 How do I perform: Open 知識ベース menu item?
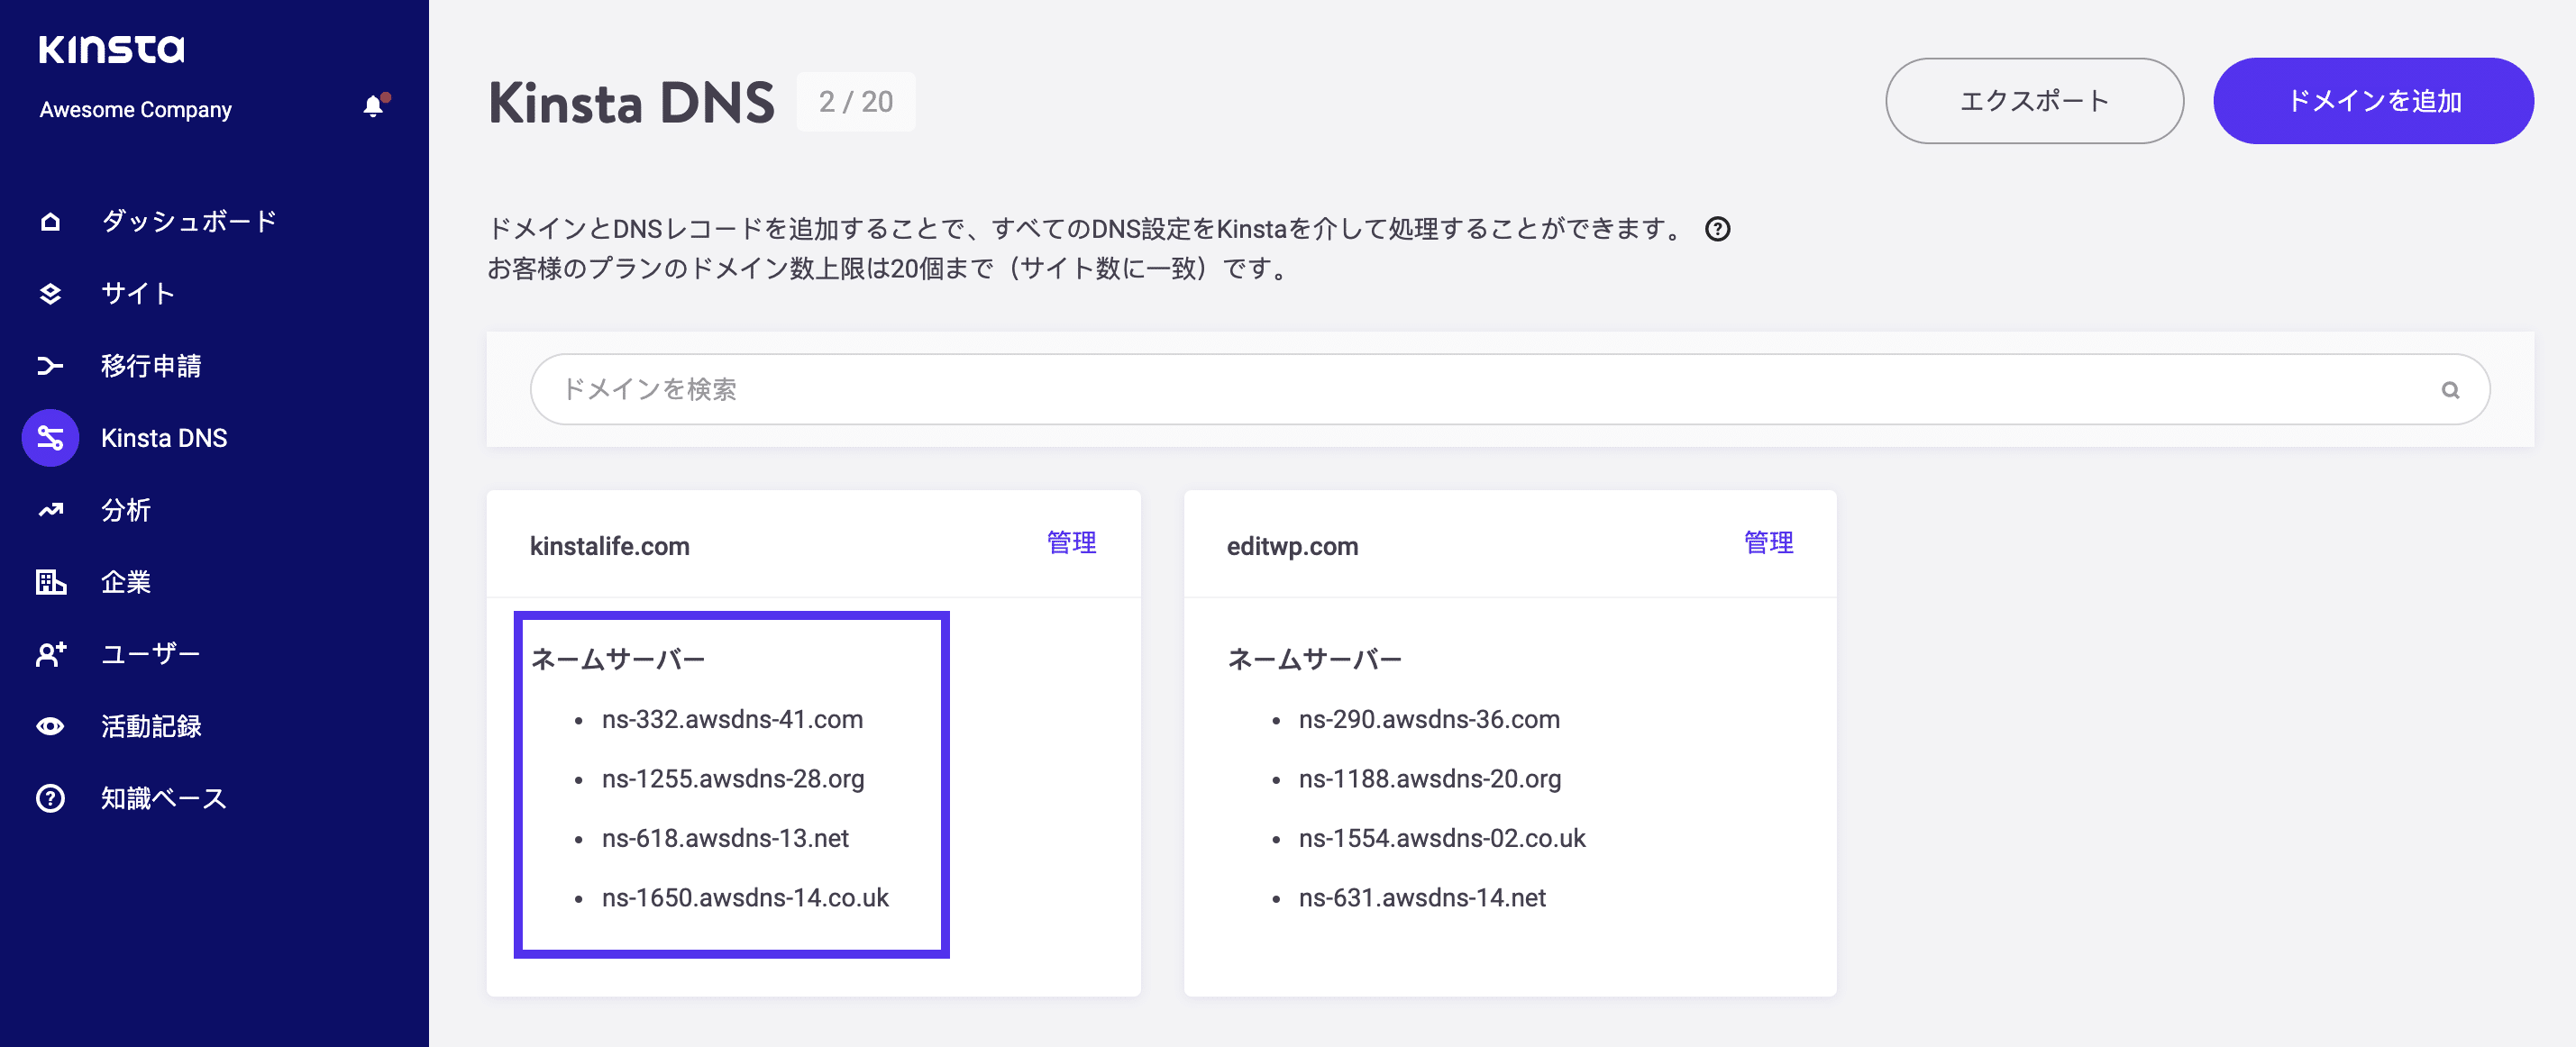(x=164, y=798)
